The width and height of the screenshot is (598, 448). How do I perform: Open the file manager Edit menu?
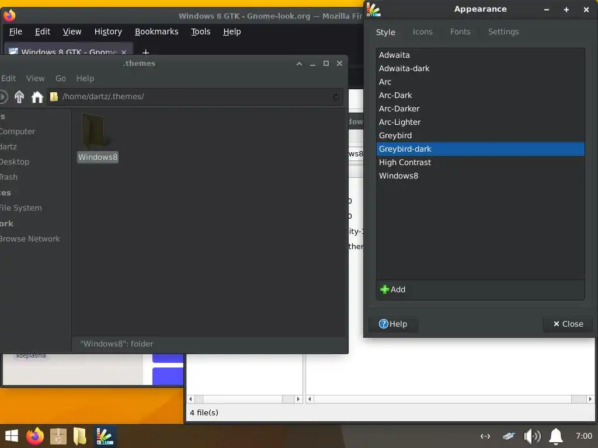pyautogui.click(x=8, y=79)
